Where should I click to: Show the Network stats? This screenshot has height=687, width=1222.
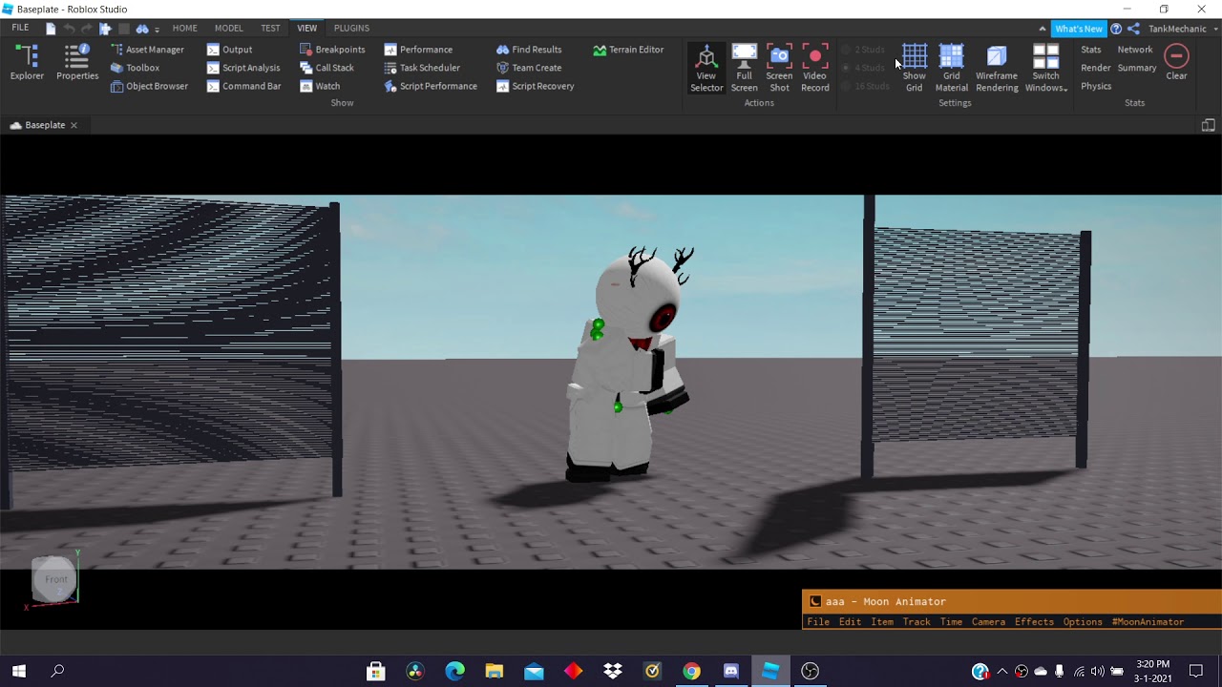coord(1135,50)
